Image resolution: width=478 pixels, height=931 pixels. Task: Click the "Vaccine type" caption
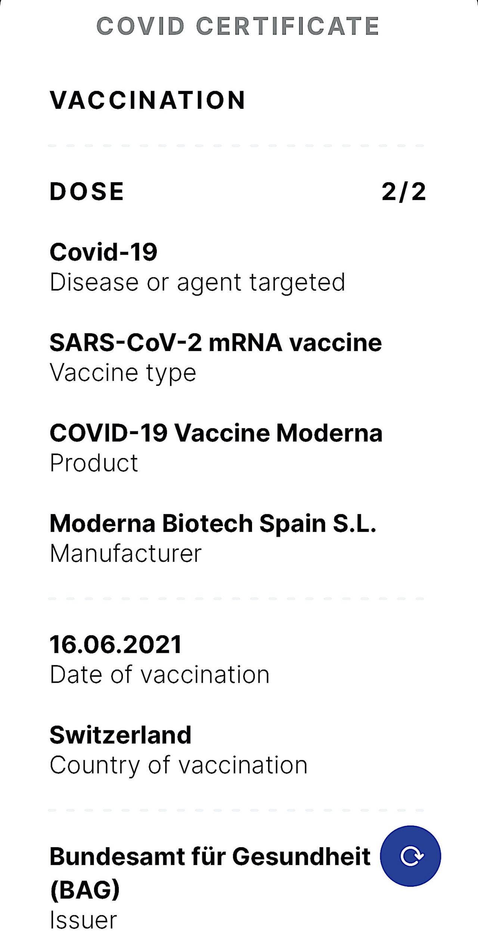(x=123, y=373)
